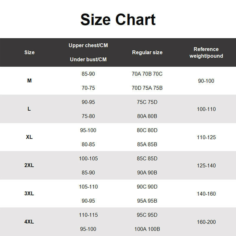236x236 pixels.
Task: Choose the 2XL size label
Action: coord(29,165)
